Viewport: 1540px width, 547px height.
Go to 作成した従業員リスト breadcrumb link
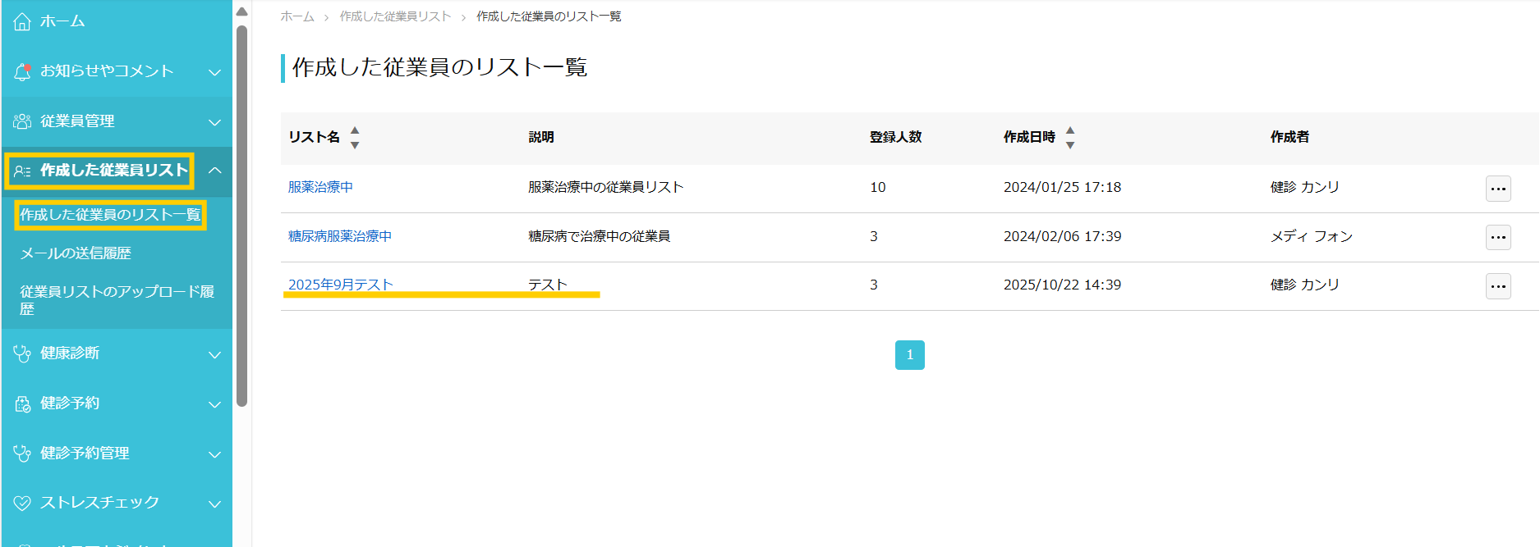click(x=396, y=16)
